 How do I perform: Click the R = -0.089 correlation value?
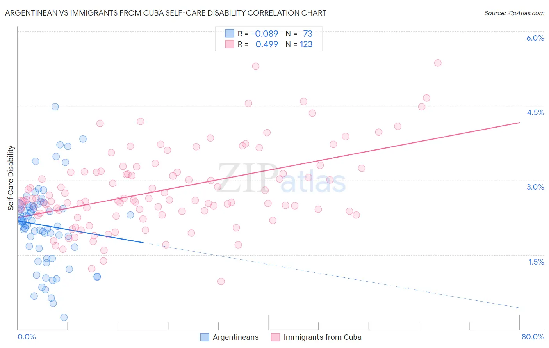point(258,34)
